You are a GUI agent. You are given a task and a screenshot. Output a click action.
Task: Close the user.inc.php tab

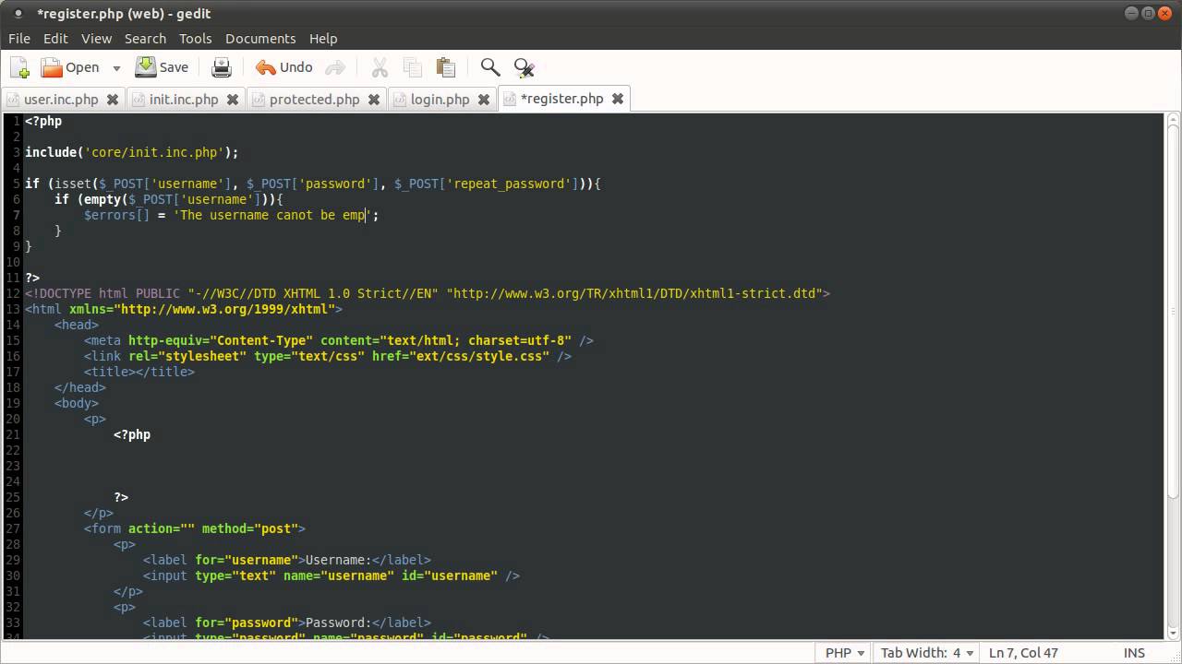[x=113, y=100]
